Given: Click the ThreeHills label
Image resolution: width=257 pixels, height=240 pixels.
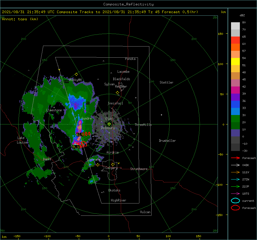Looking at the screenshot, I should coord(143,125).
